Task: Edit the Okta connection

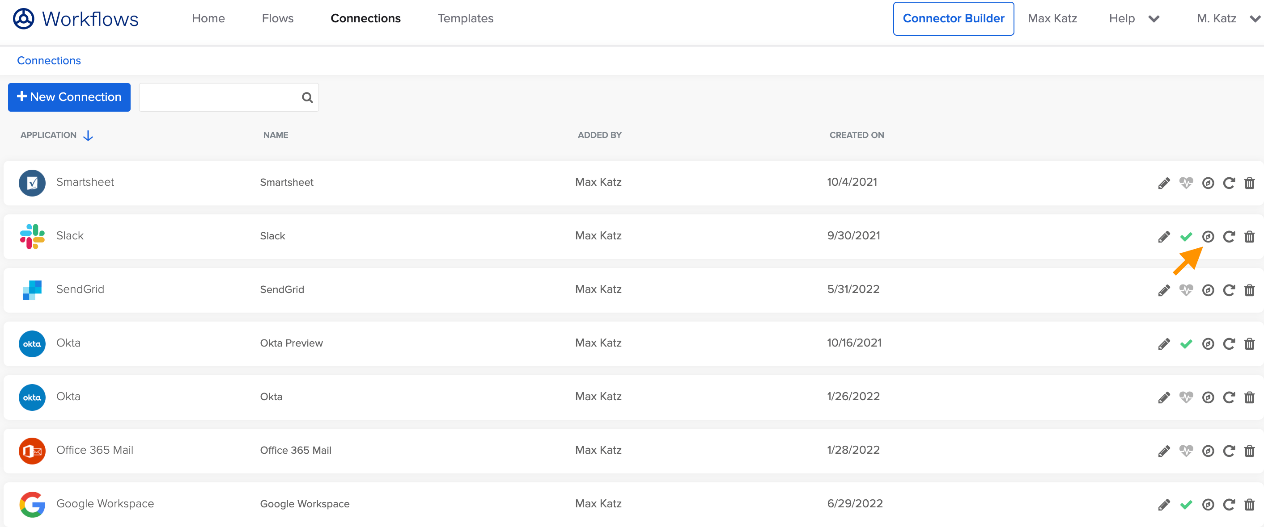Action: click(x=1163, y=397)
